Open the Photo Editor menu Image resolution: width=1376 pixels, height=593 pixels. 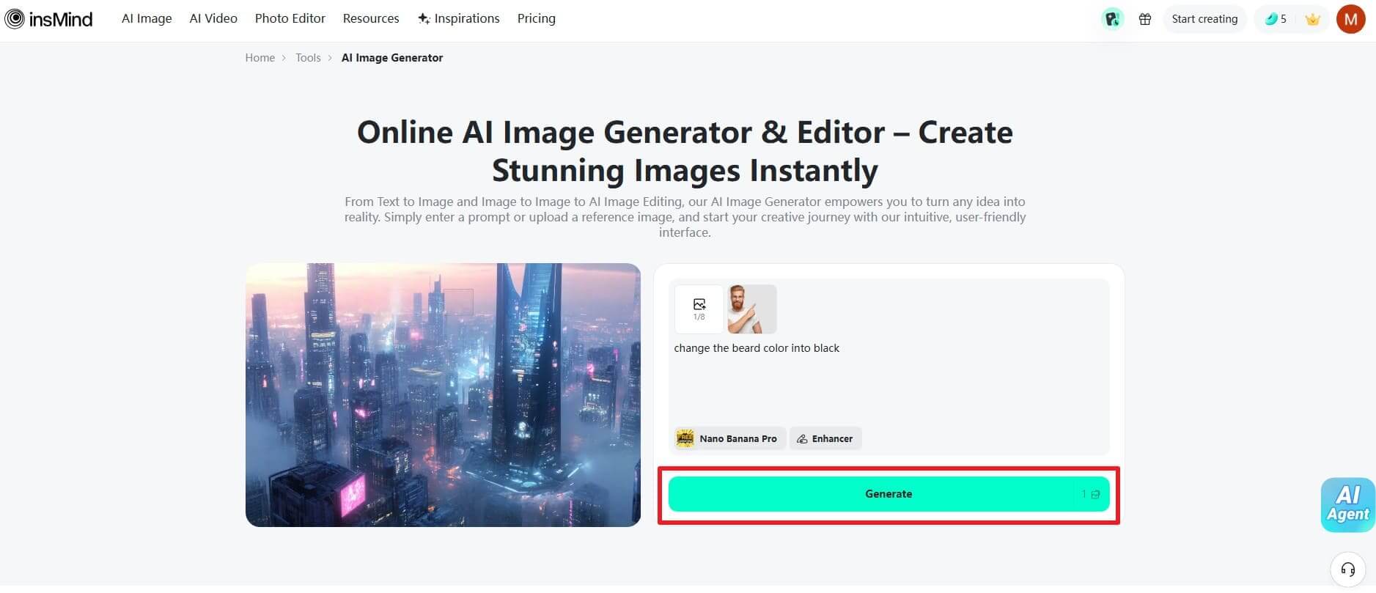coord(290,18)
